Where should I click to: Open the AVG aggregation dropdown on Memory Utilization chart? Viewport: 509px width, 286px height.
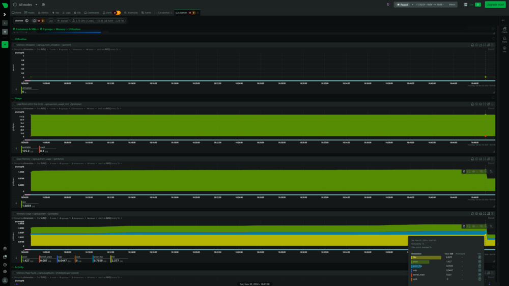pyautogui.click(x=42, y=49)
